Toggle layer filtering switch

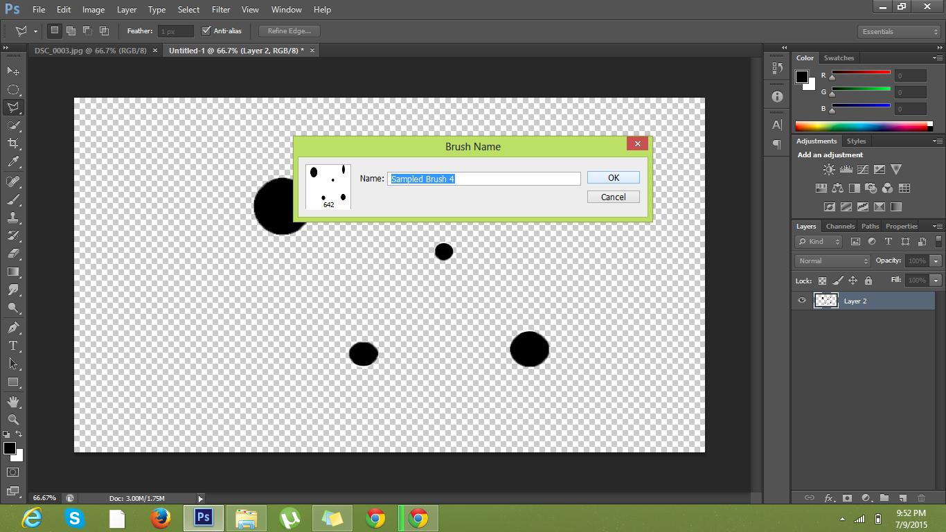940,241
